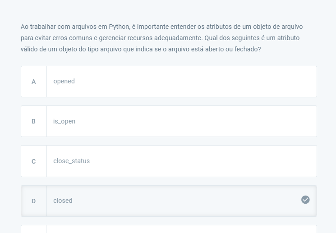
Task: Pick answer option C 'close_status'
Action: click(x=169, y=161)
